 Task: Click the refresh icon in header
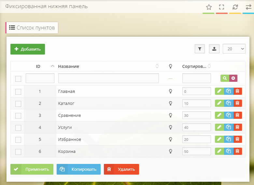click(x=235, y=7)
